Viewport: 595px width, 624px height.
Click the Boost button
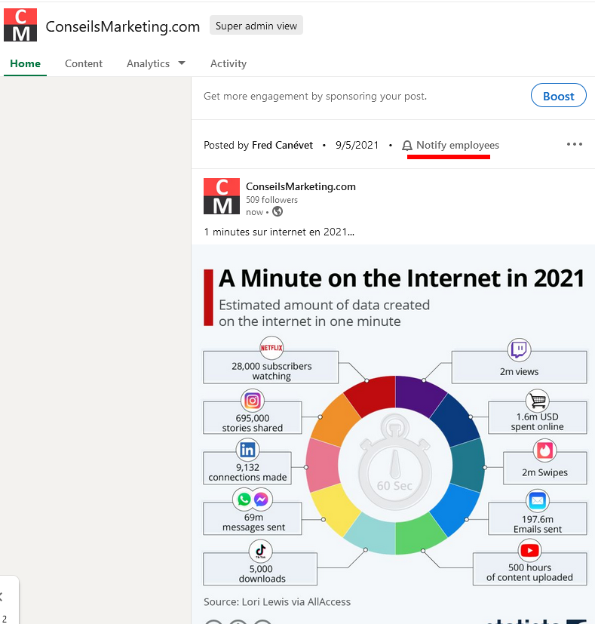pos(558,96)
